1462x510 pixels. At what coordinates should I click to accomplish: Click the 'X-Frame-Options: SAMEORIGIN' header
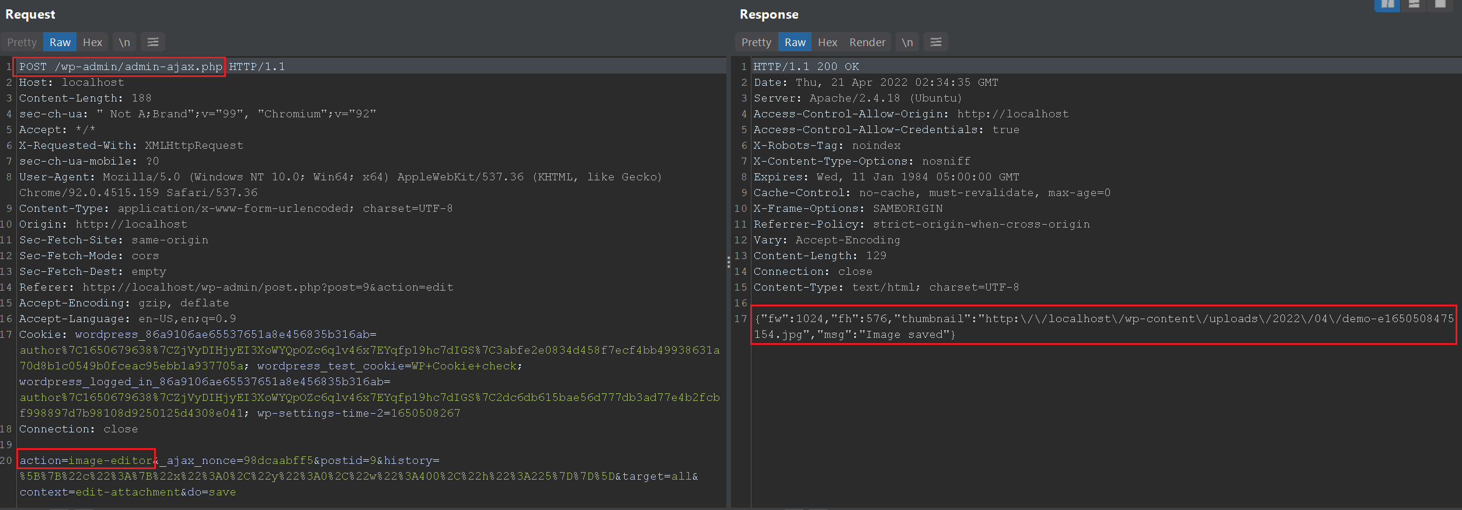coord(848,208)
